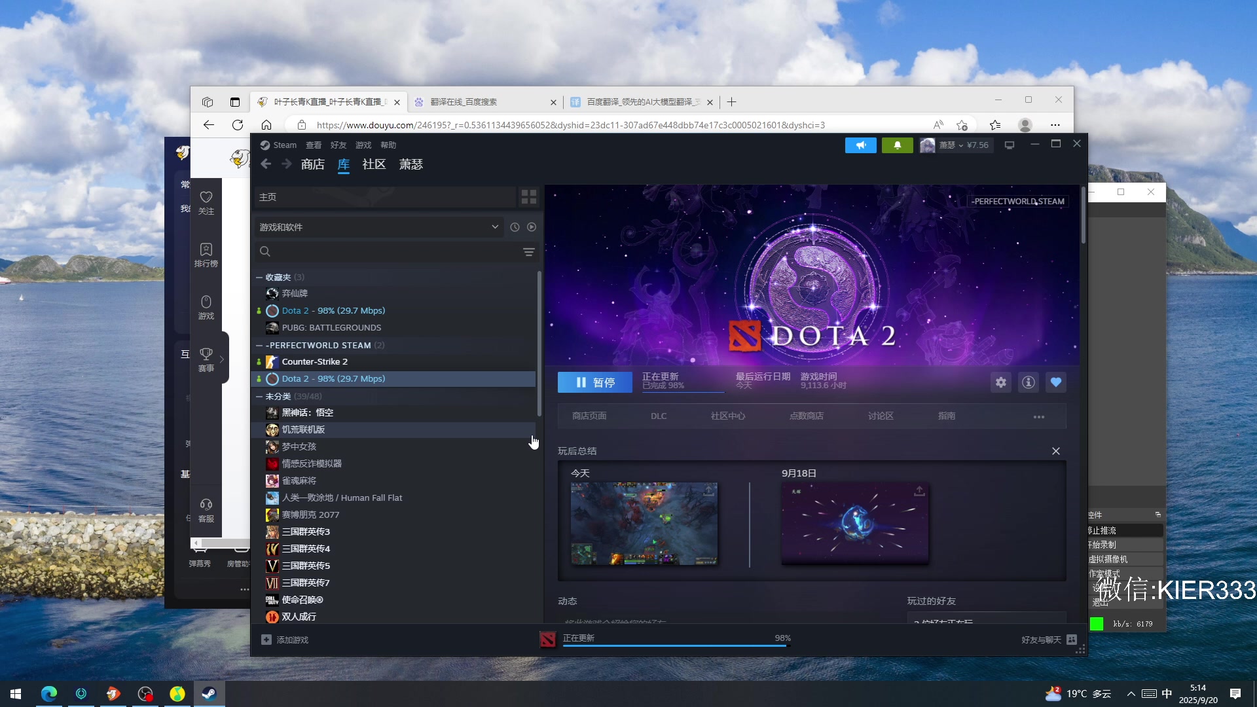This screenshot has height=707, width=1257.
Task: Open today's Dota 2 screenshot thumbnail
Action: click(644, 524)
